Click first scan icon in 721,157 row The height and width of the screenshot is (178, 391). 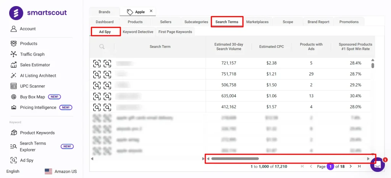point(97,63)
